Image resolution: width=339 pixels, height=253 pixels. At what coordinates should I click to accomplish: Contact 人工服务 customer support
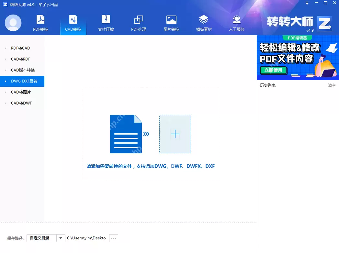point(236,22)
